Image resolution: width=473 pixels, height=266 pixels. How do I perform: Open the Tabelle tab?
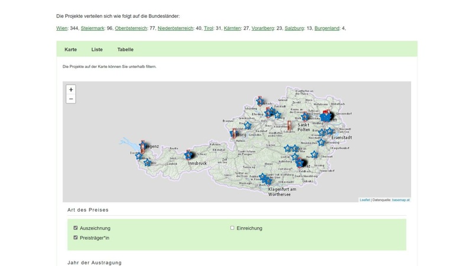pos(125,50)
